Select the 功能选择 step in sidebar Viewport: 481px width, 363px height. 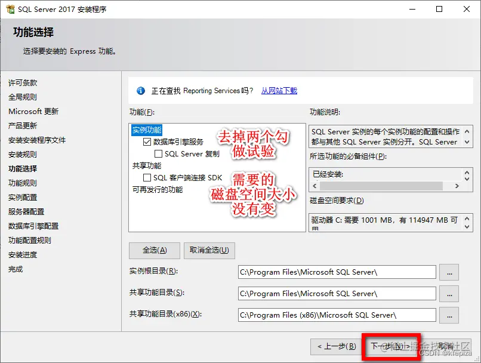[23, 169]
